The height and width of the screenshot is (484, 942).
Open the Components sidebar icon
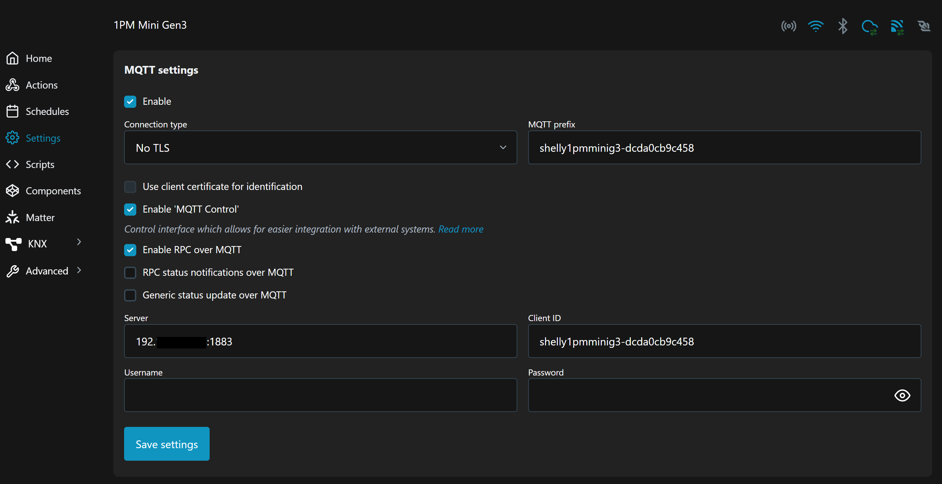click(13, 190)
